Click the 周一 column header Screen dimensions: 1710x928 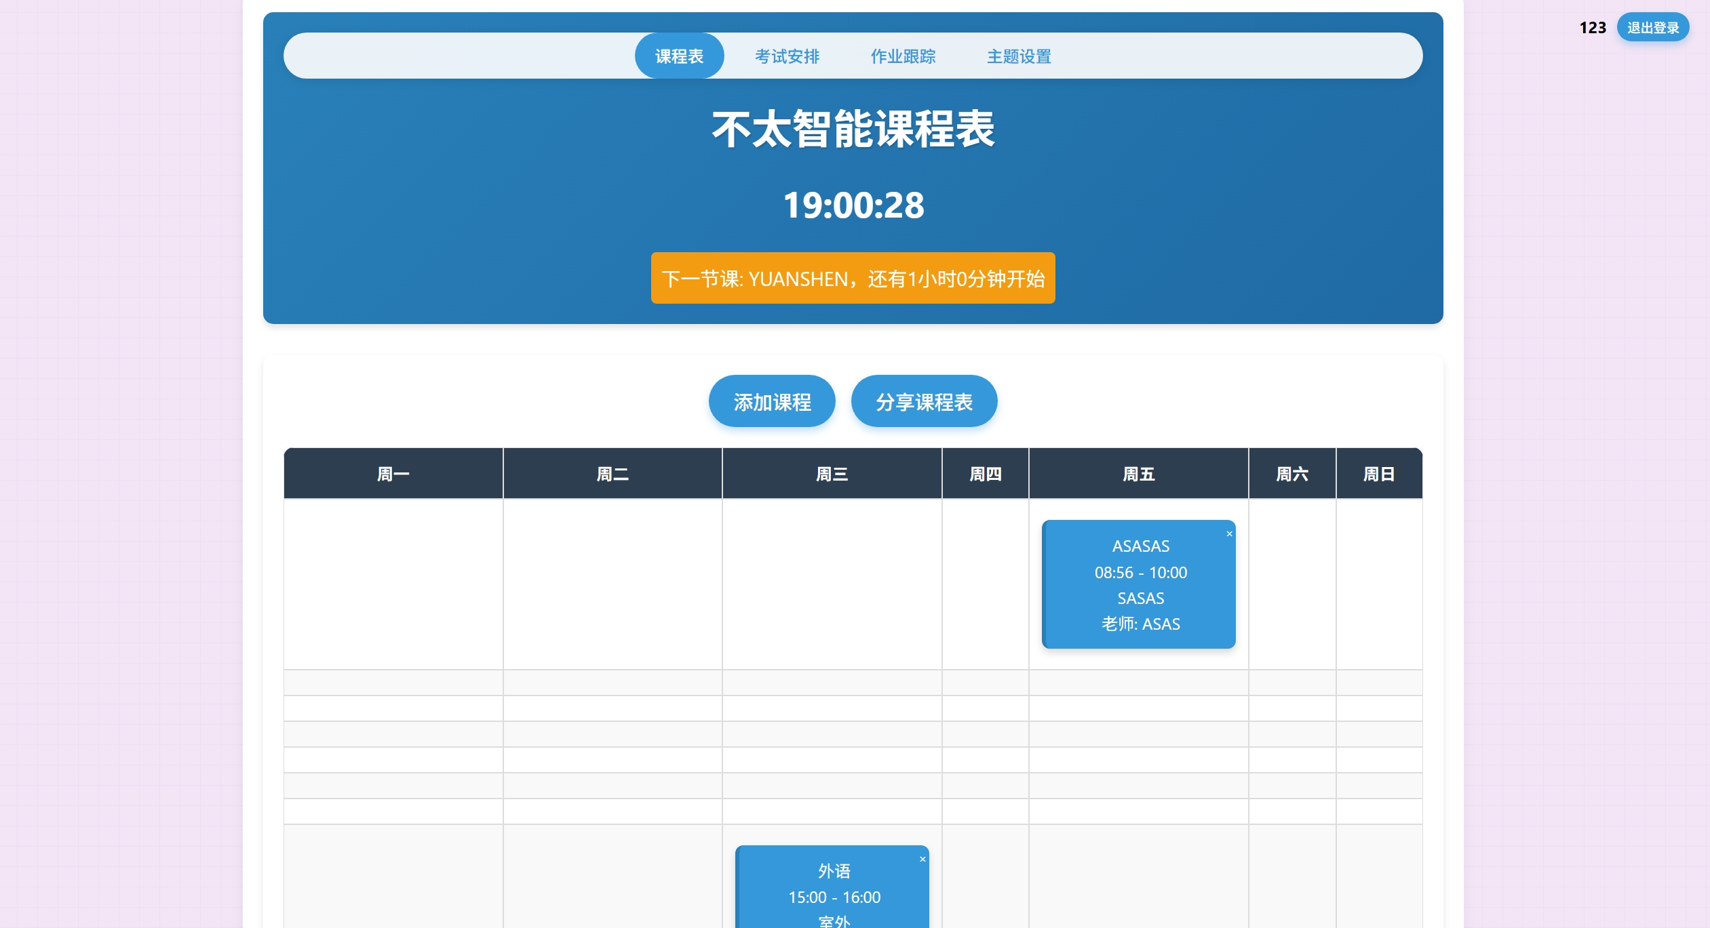[393, 474]
